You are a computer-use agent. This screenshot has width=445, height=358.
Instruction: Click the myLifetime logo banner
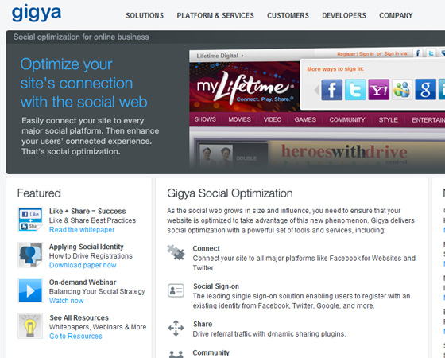coord(245,87)
